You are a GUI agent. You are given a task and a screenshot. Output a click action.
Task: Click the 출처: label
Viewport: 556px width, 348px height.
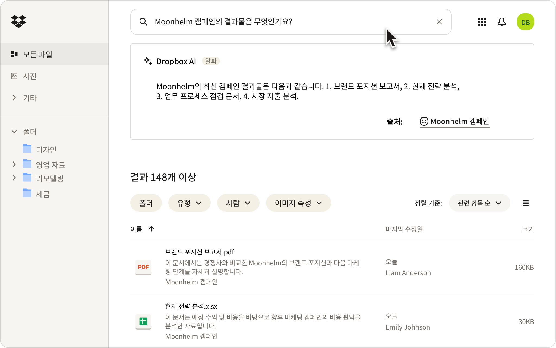pos(394,122)
